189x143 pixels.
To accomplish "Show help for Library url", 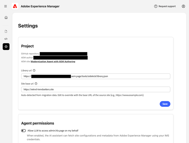I will pyautogui.click(x=34, y=71).
